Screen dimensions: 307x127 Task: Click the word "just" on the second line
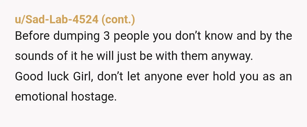[x=126, y=57]
